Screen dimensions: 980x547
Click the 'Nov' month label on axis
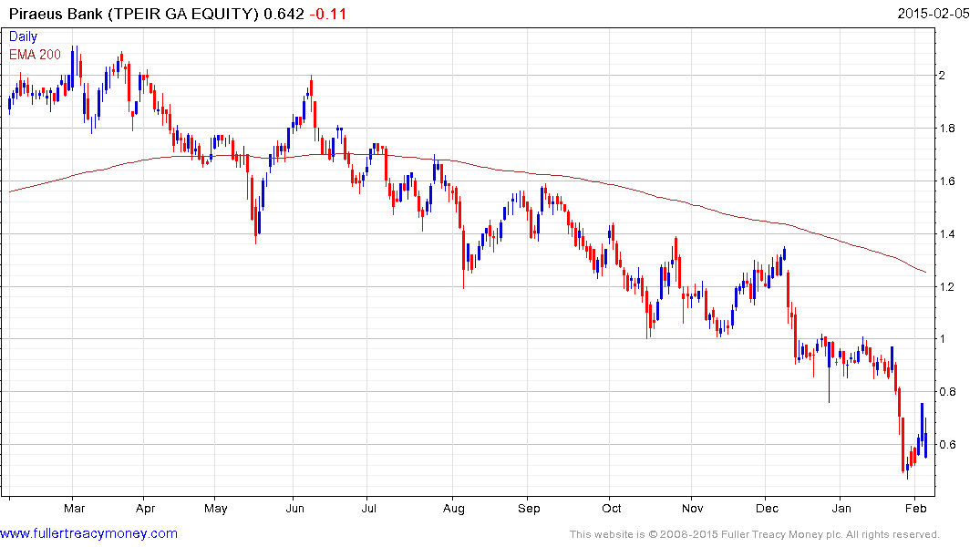(x=692, y=508)
